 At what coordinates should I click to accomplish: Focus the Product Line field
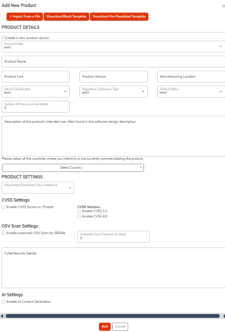pyautogui.click(x=36, y=77)
